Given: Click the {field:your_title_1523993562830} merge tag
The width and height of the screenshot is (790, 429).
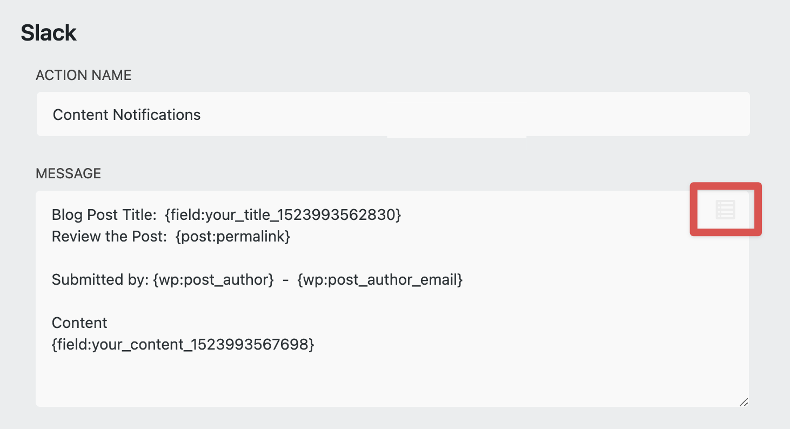Looking at the screenshot, I should click(x=283, y=215).
